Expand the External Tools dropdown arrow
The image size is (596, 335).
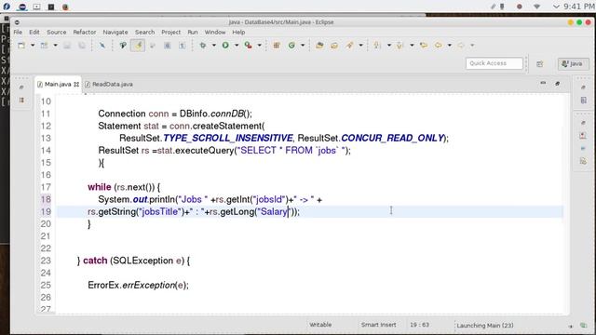(259, 46)
